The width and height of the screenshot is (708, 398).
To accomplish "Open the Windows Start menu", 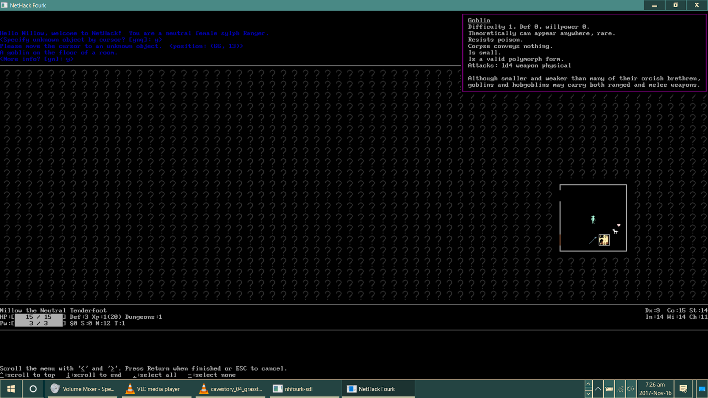I will pos(11,389).
